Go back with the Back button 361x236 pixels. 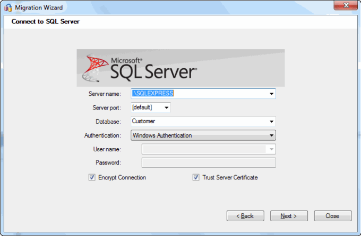[245, 216]
